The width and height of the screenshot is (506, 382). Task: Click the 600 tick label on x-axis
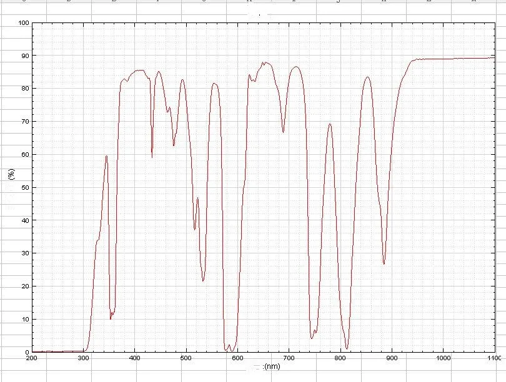point(237,358)
